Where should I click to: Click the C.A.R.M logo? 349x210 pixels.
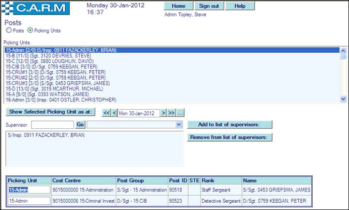tap(36, 9)
